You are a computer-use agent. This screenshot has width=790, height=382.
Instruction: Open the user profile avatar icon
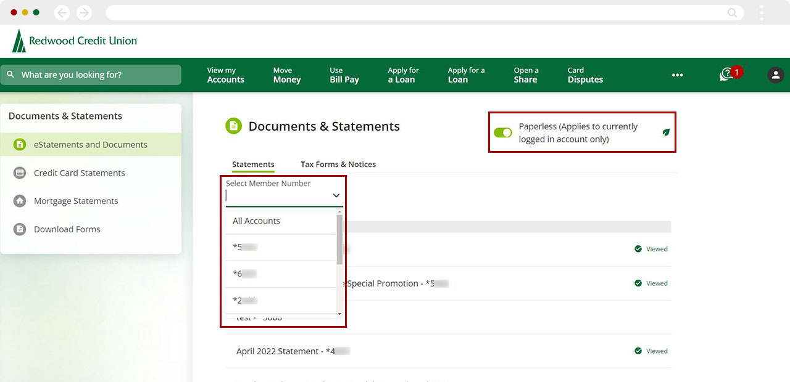pyautogui.click(x=775, y=75)
